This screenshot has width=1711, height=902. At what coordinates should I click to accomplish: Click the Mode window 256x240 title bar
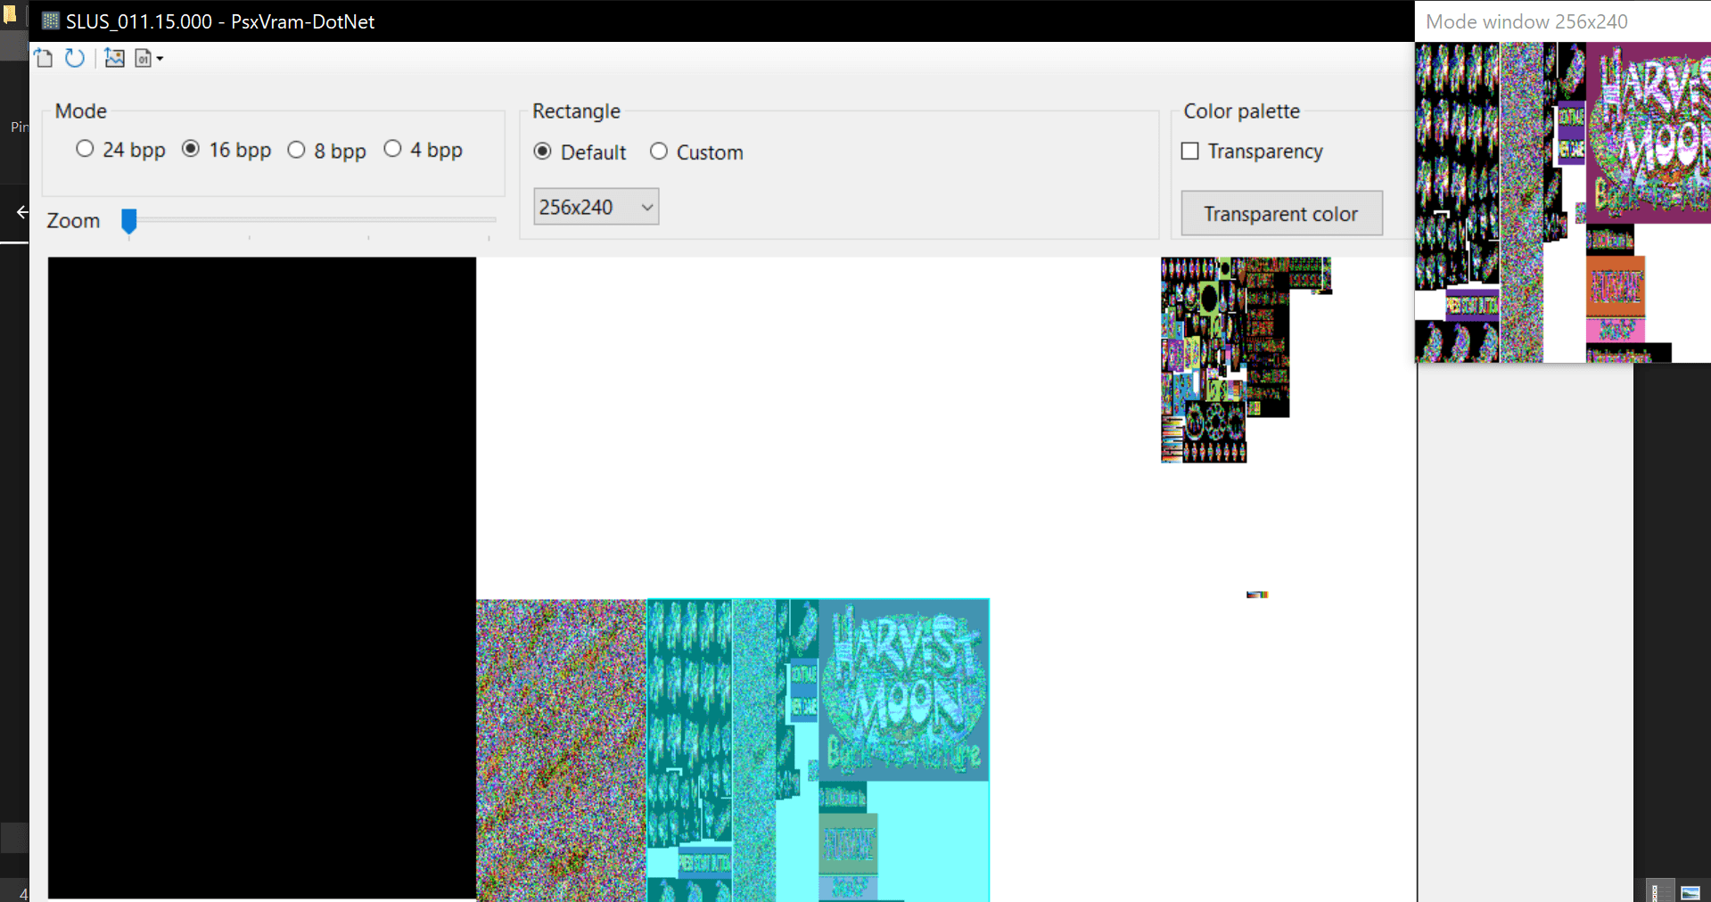(1562, 21)
